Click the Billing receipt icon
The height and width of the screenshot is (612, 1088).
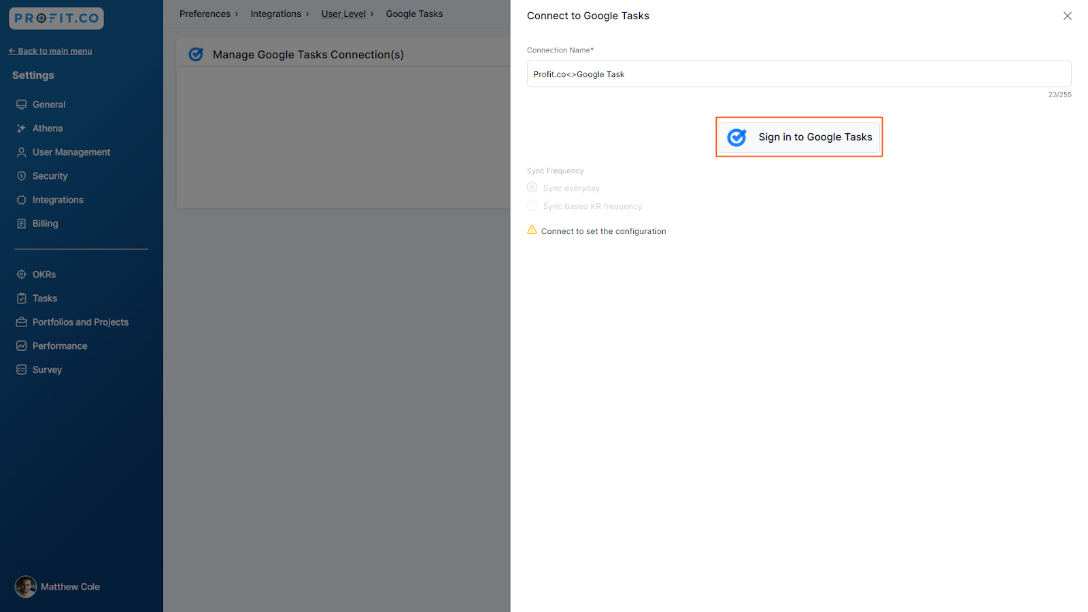coord(22,224)
